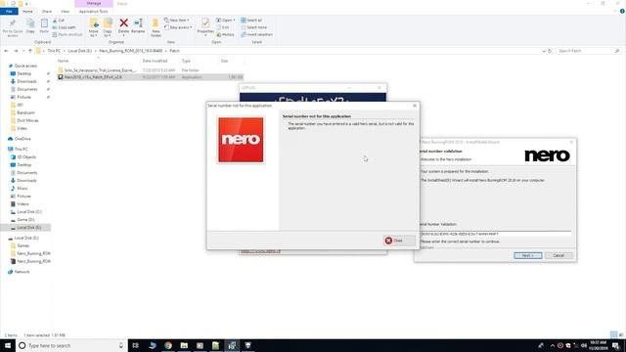Click This PC in the address breadcrumb
The height and width of the screenshot is (352, 626).
pyautogui.click(x=54, y=51)
